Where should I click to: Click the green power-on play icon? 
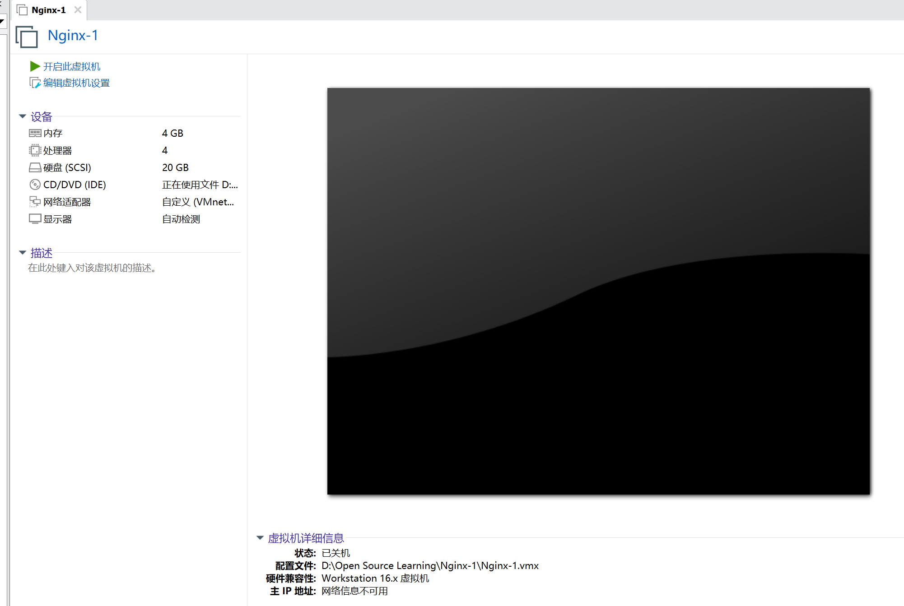35,66
